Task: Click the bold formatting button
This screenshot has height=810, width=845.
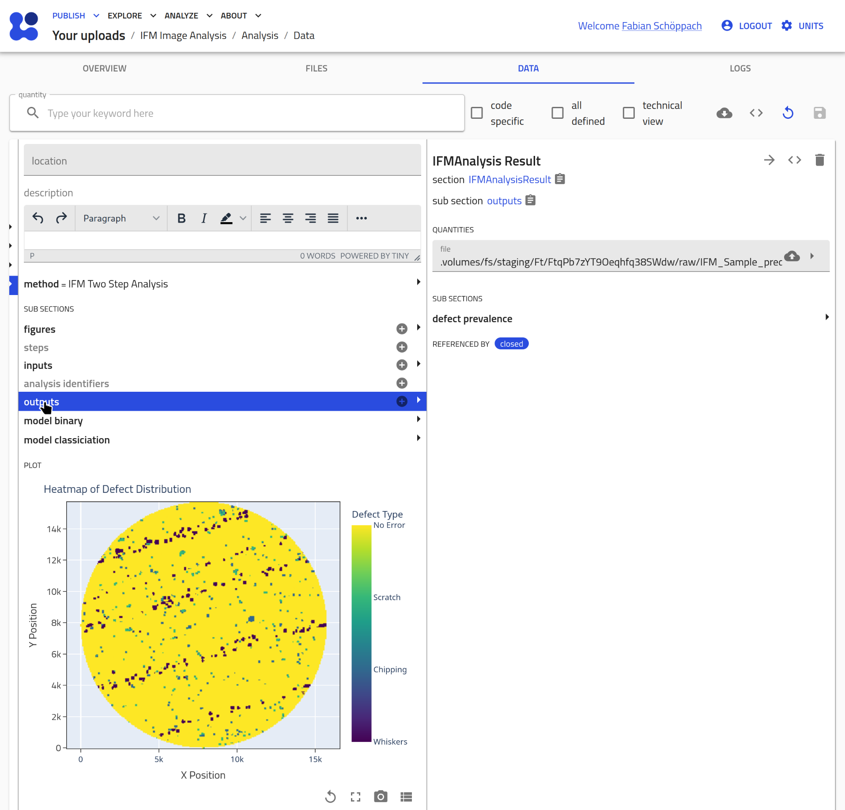Action: [181, 218]
